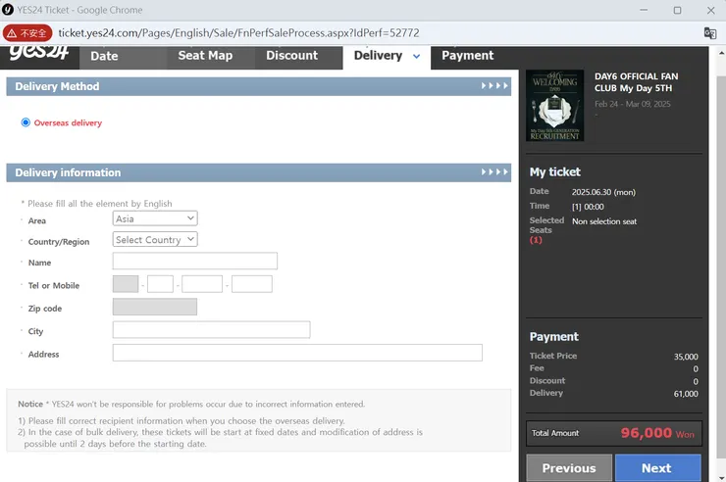This screenshot has height=482, width=726.
Task: Click the Previous button
Action: (569, 467)
